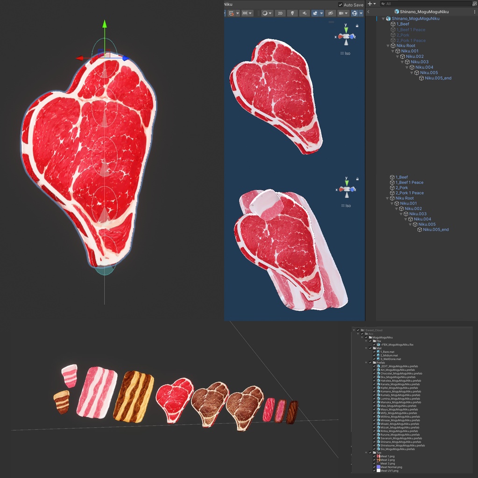The image size is (478, 478).
Task: Click lock icon in the pork-slices scene view
Action: (357, 179)
